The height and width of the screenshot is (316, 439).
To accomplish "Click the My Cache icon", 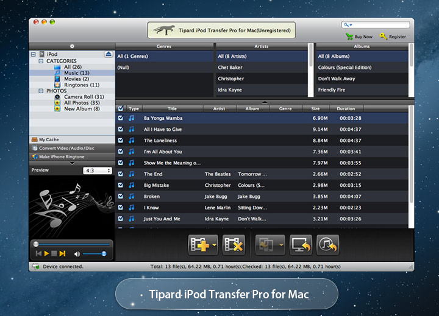I will pyautogui.click(x=35, y=139).
